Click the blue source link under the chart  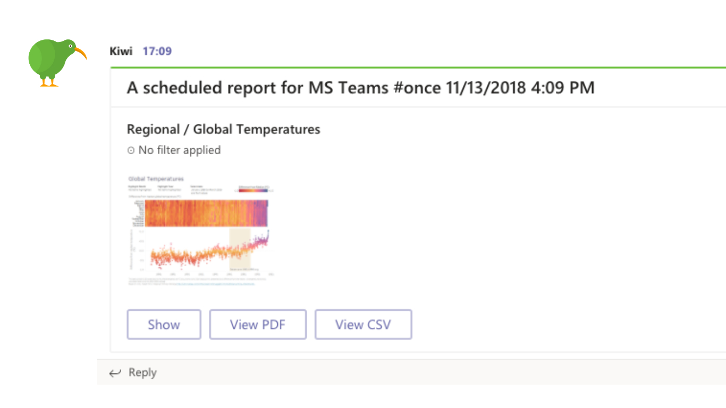(217, 284)
